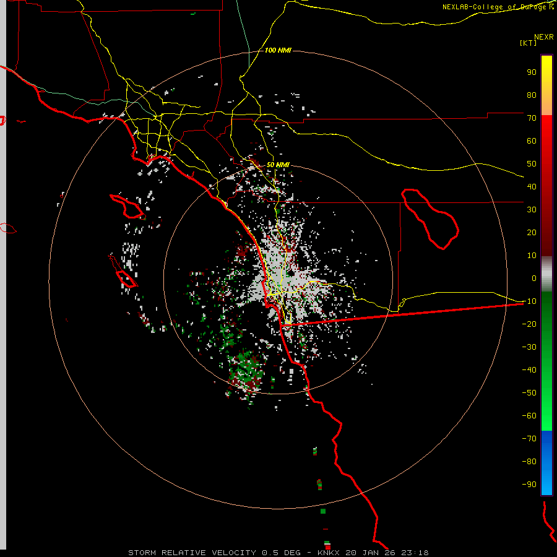557x557 pixels.
Task: Click the yellow-orange segment of the color bar
Action: [546, 85]
